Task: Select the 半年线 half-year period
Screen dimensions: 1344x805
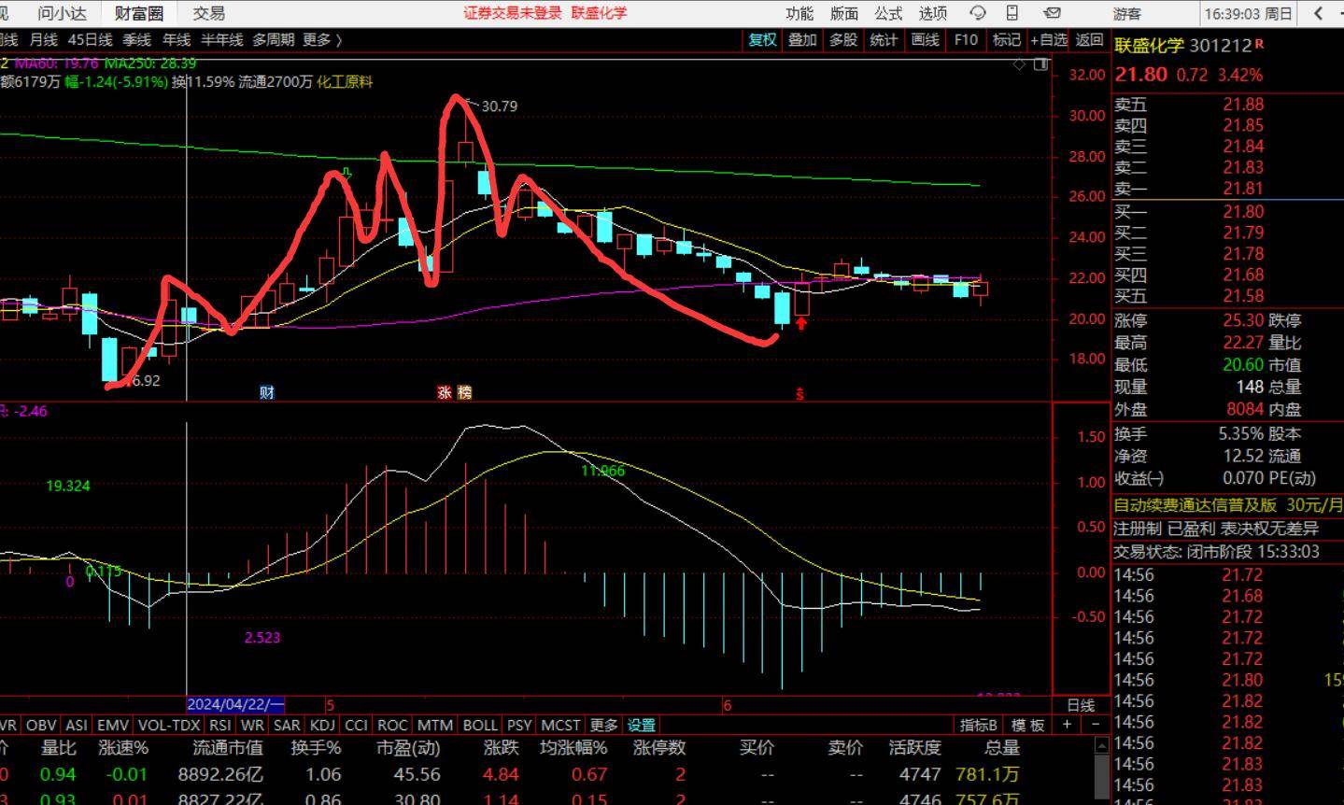Action: click(x=222, y=39)
